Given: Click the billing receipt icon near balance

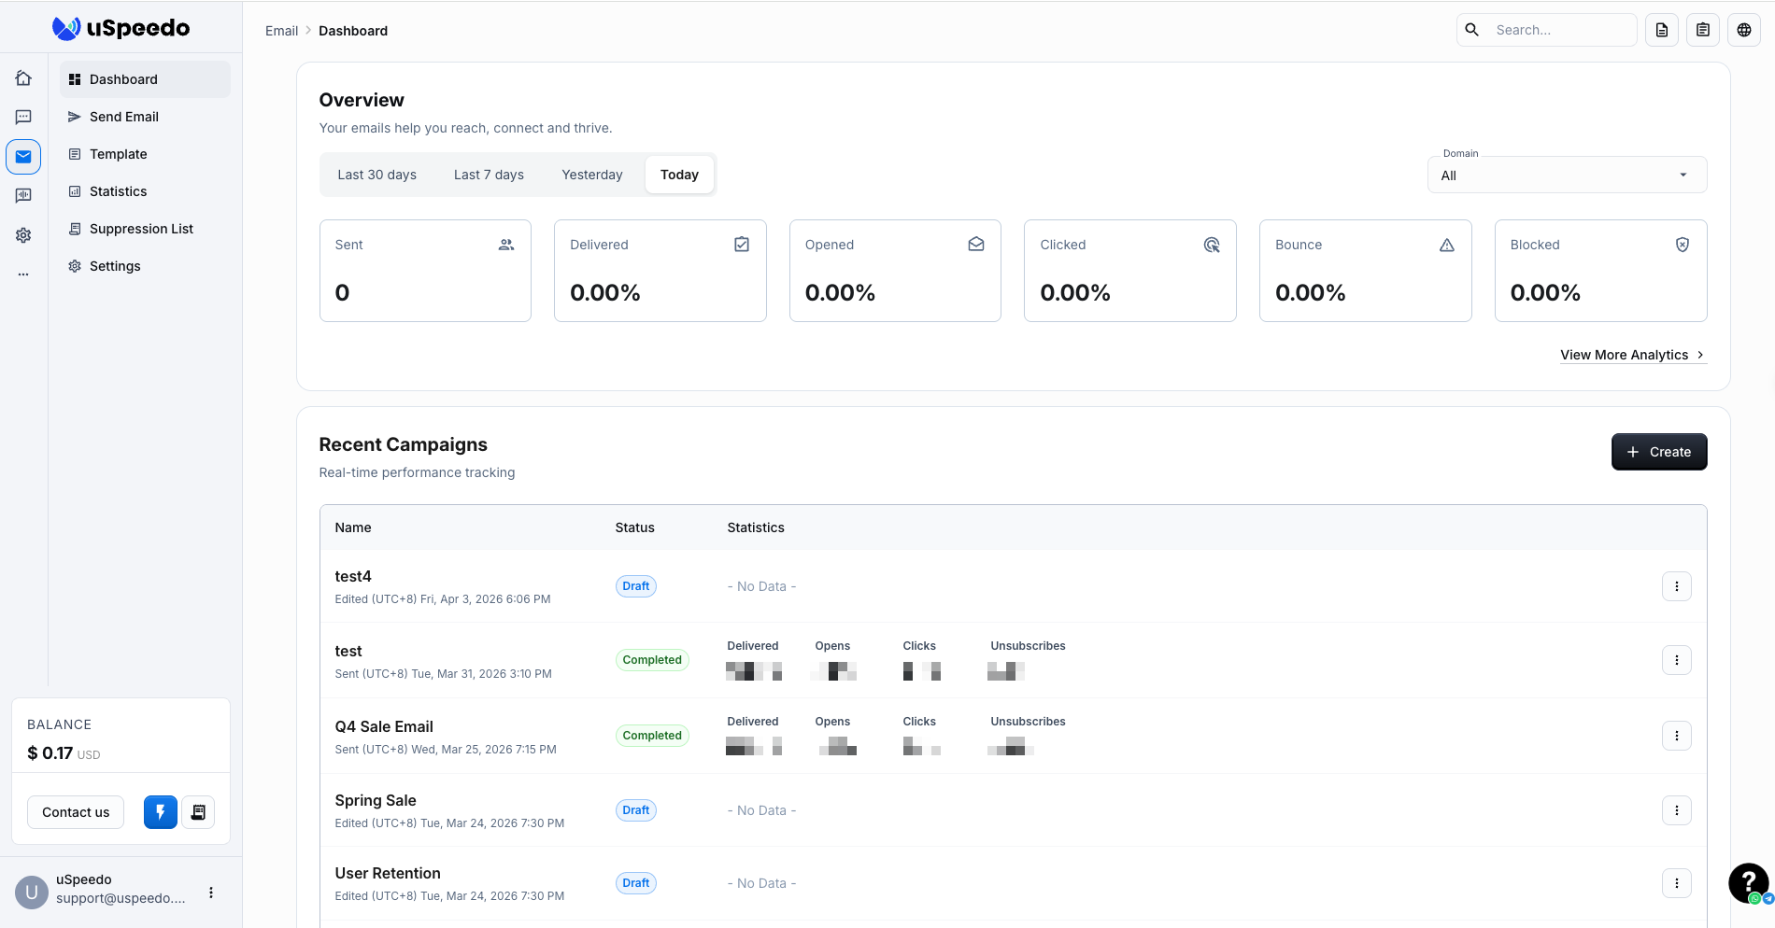Looking at the screenshot, I should [198, 812].
